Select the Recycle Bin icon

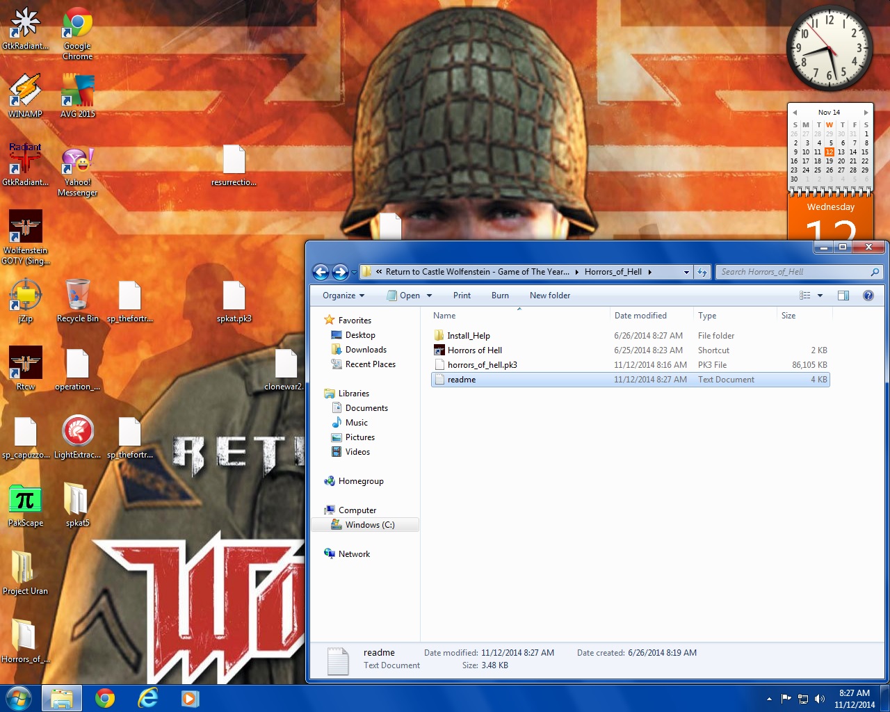(x=78, y=302)
